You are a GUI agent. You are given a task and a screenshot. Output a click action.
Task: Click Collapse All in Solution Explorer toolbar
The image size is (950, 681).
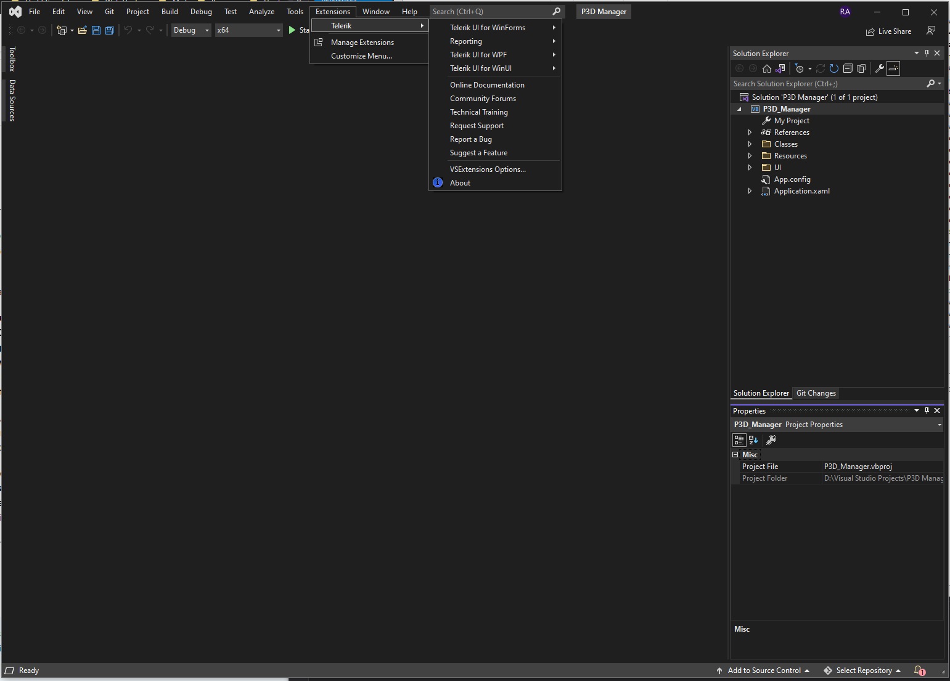pos(848,68)
